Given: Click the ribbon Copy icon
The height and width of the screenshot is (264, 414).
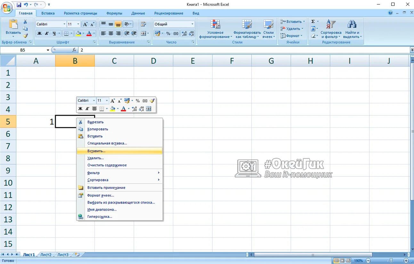Looking at the screenshot, I should coord(25,29).
